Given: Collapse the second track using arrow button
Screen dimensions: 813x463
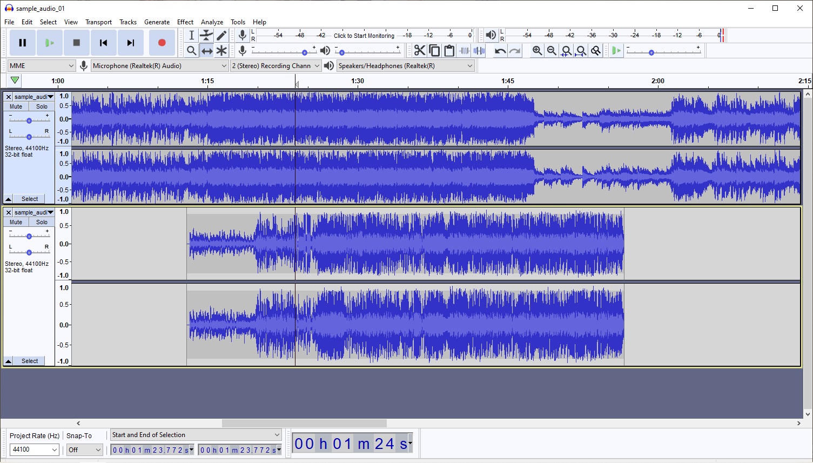Looking at the screenshot, I should click(x=8, y=361).
